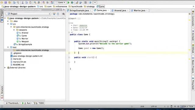Click the Save All toolbar icon
This screenshot has width=195, height=110.
(x=5, y=2)
